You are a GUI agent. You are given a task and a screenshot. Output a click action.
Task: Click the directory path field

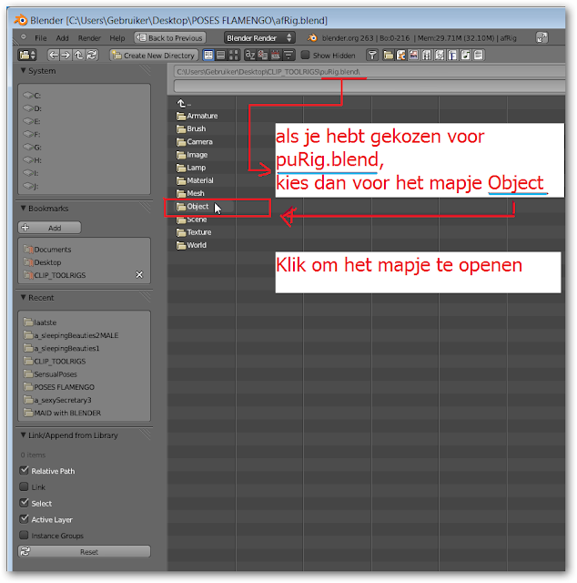click(x=369, y=71)
